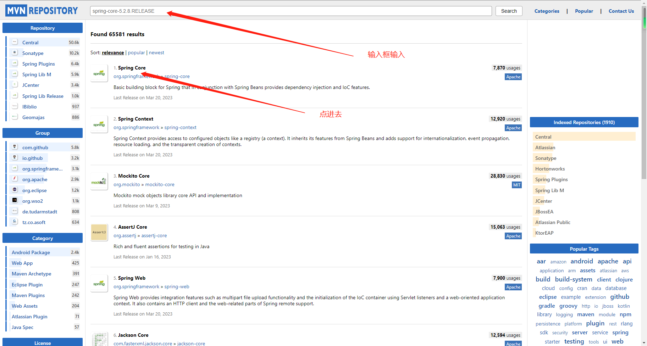The image size is (647, 346).
Task: Click the de.tudarmstadt group icon
Action: (x=15, y=211)
